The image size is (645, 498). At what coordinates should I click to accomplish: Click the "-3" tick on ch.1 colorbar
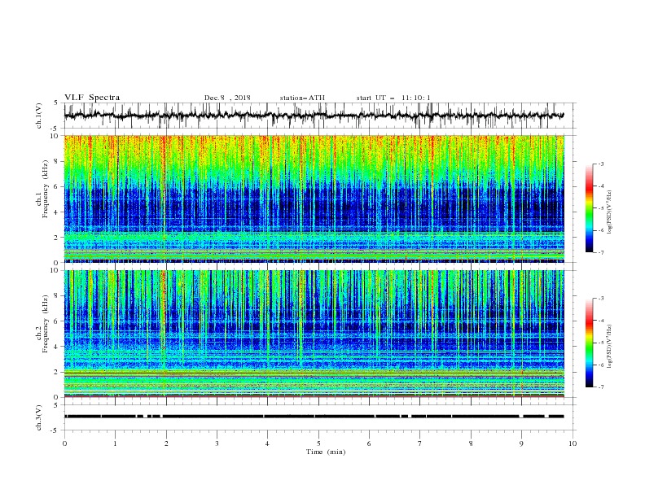point(601,164)
